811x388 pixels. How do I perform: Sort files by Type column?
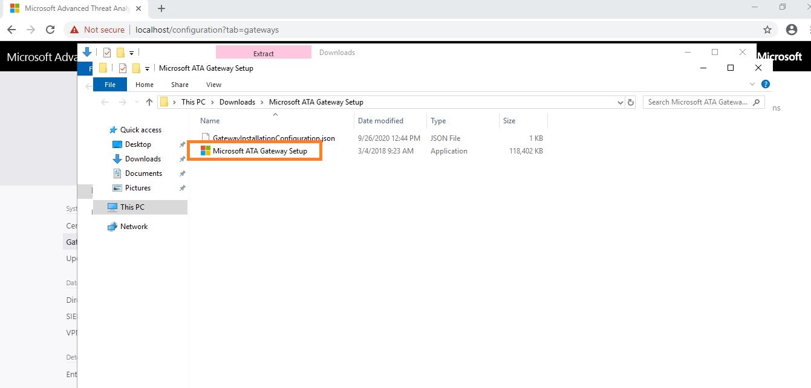pos(438,121)
